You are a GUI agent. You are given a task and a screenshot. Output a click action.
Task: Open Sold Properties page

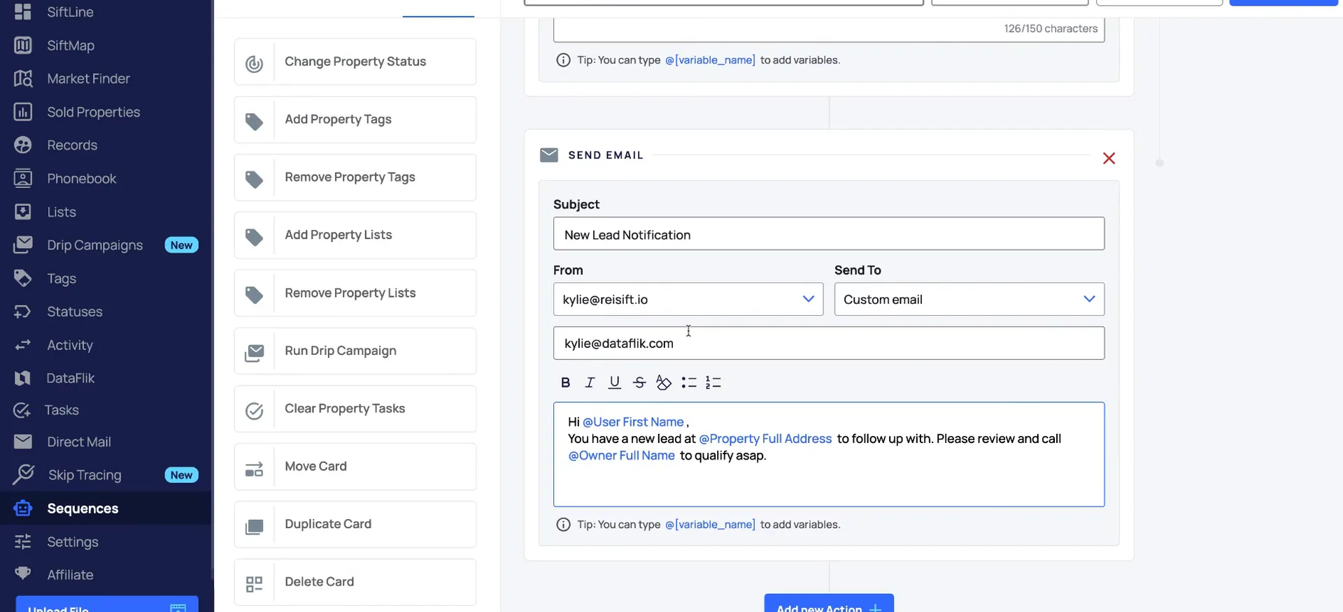click(x=93, y=112)
